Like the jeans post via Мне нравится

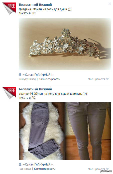click(96, 169)
